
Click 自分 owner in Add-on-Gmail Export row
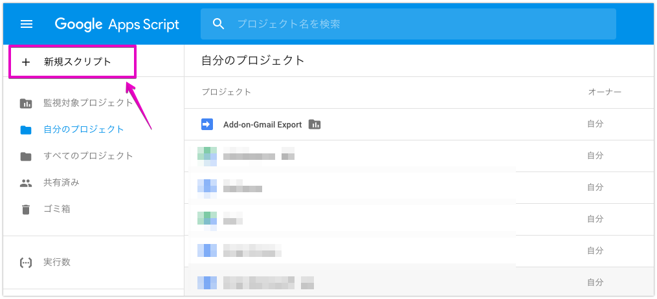[x=595, y=124]
